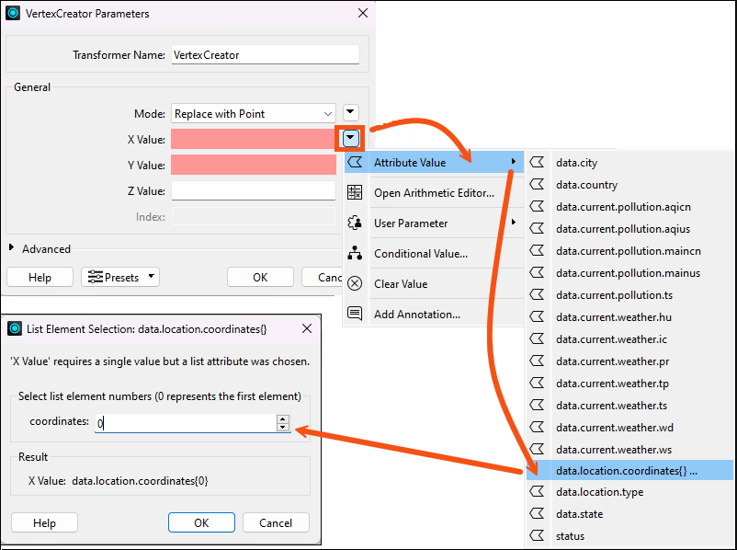Expand the Advanced section
737x550 pixels.
[13, 248]
